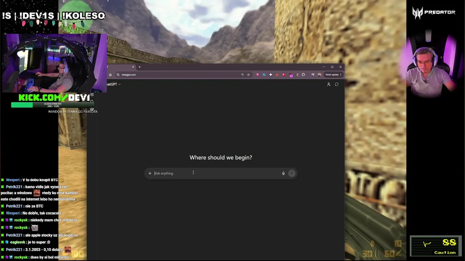Minimize the browser window
This screenshot has width=465, height=261.
(324, 67)
